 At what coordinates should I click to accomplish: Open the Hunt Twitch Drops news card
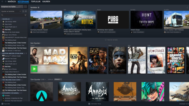pos(146,20)
